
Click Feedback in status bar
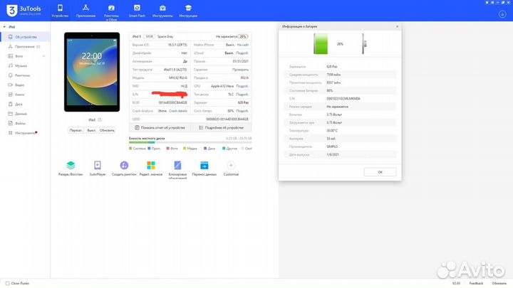point(476,284)
